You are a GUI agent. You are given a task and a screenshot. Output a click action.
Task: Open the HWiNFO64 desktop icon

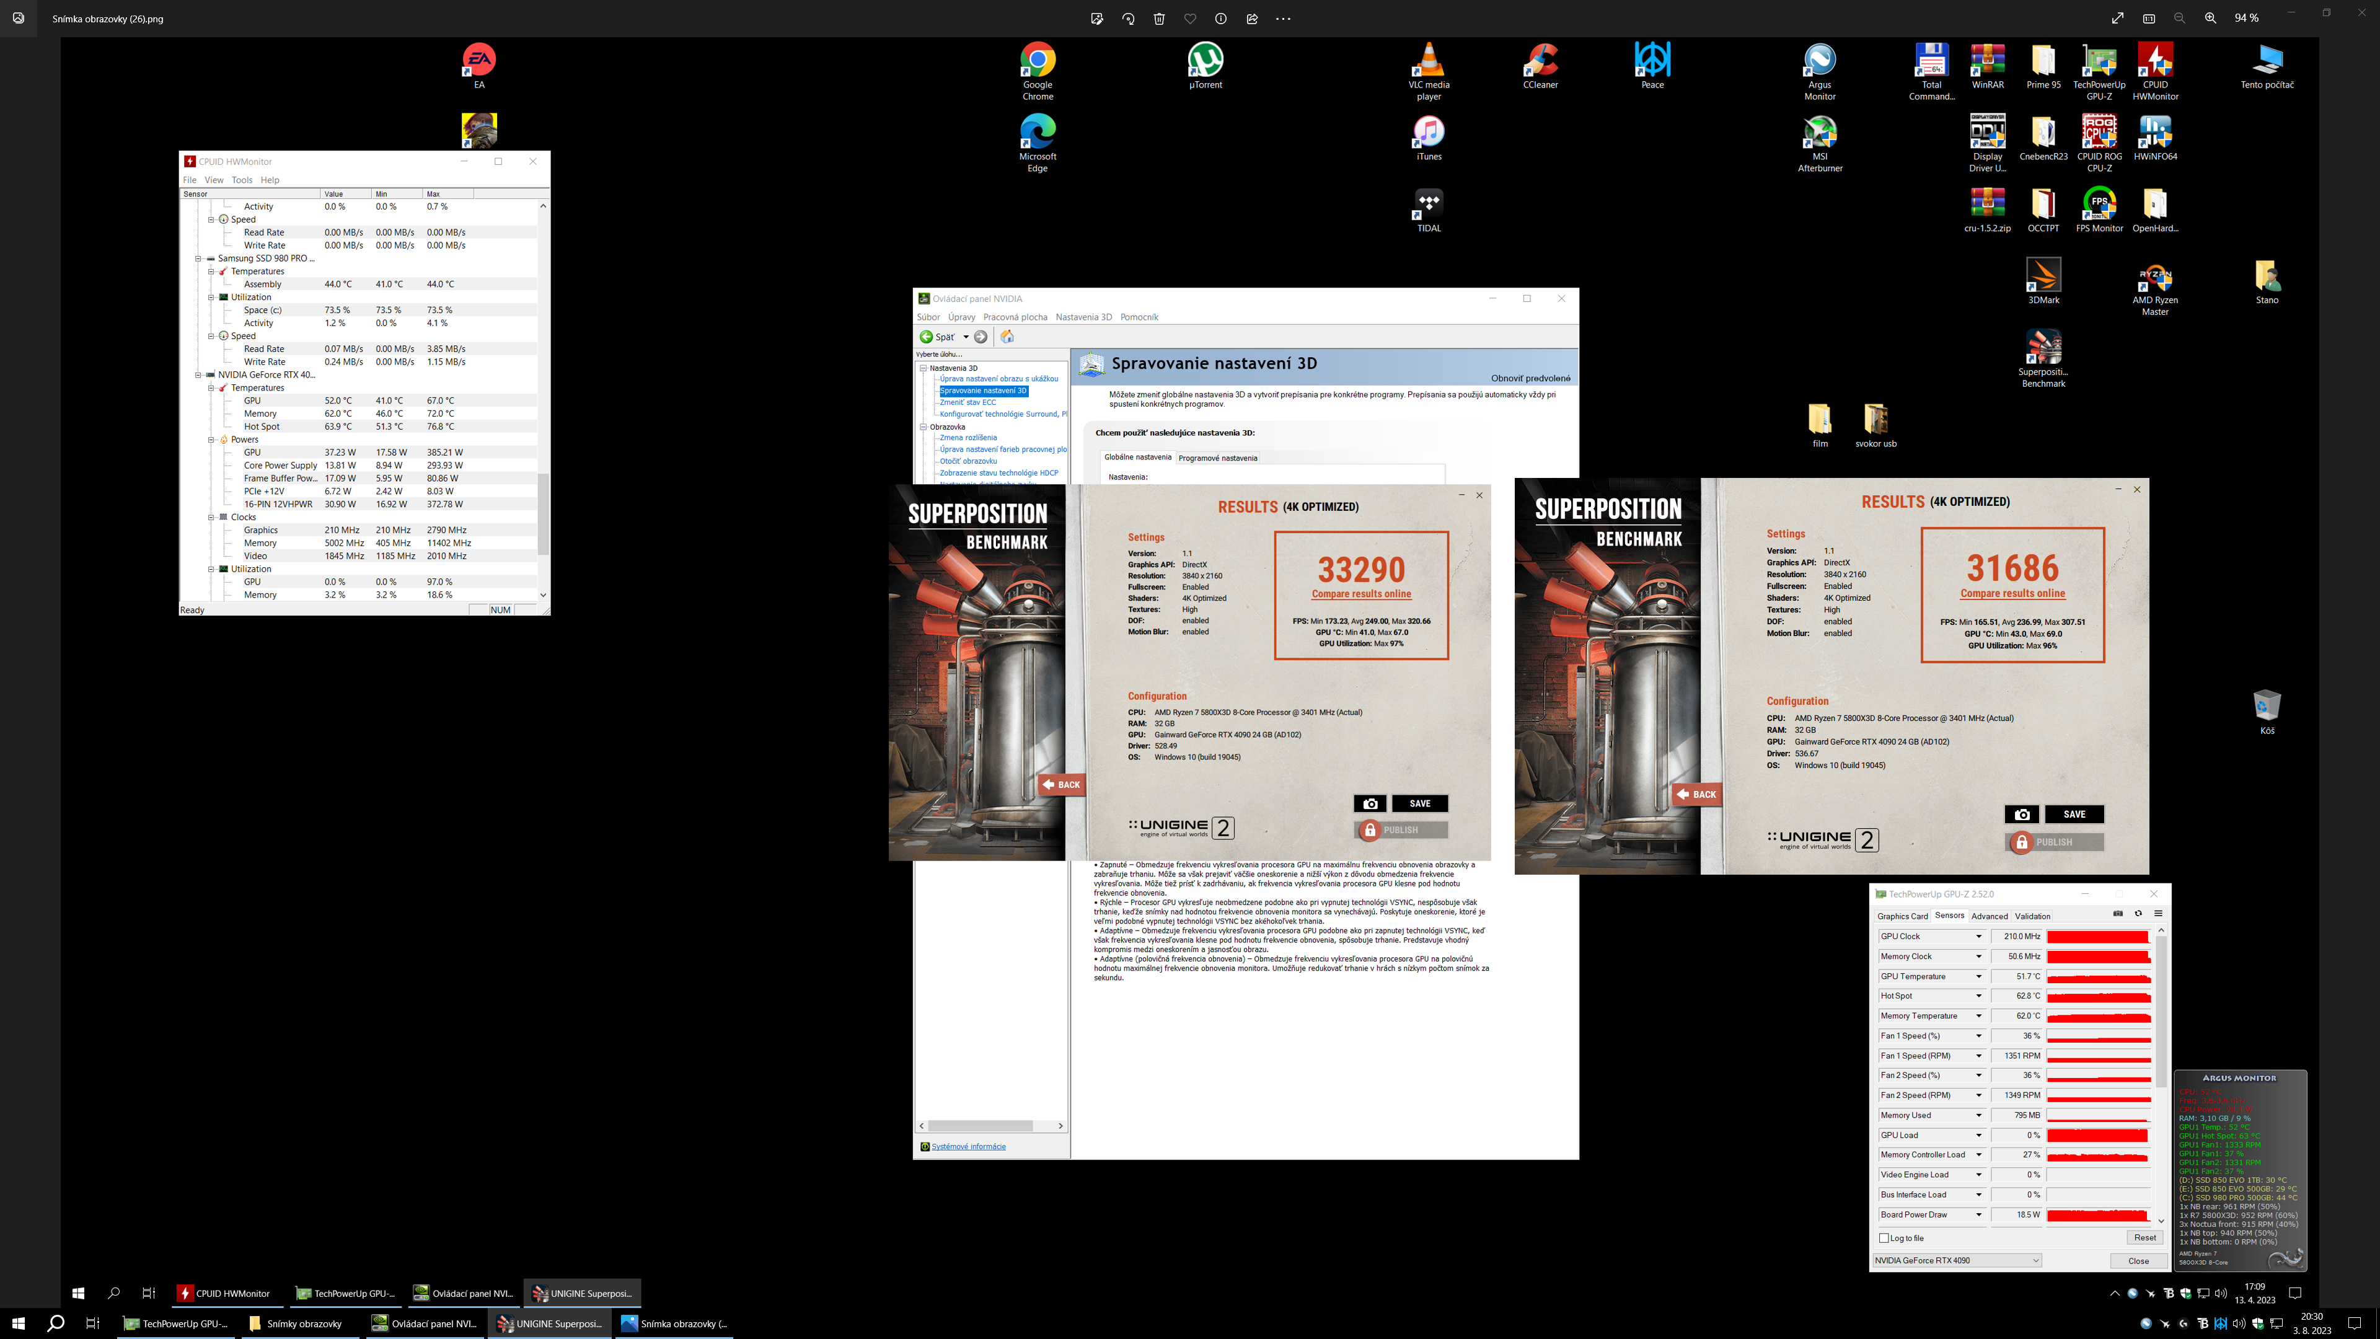[x=2156, y=138]
